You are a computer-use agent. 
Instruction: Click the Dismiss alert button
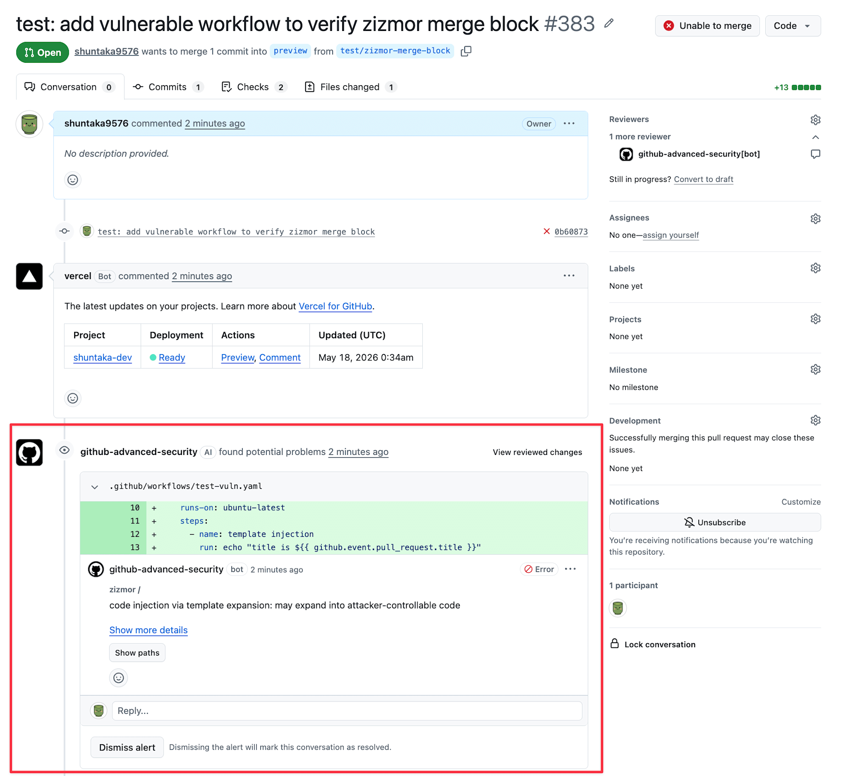pos(127,747)
